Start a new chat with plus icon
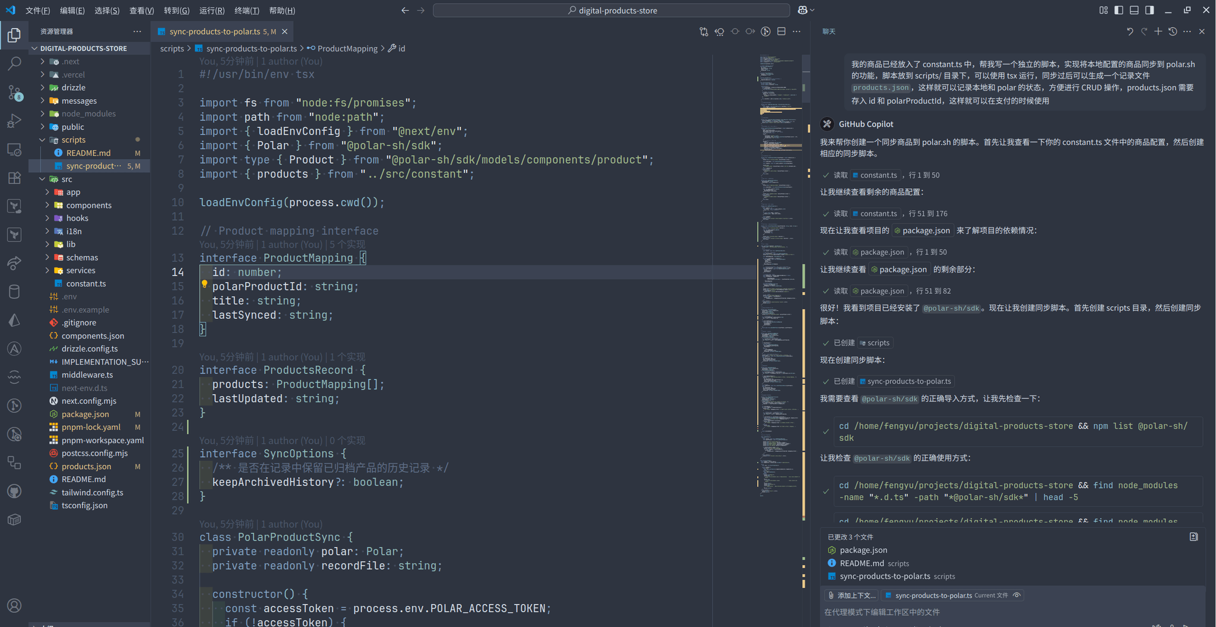Screen dimensions: 1216x627 point(1158,31)
